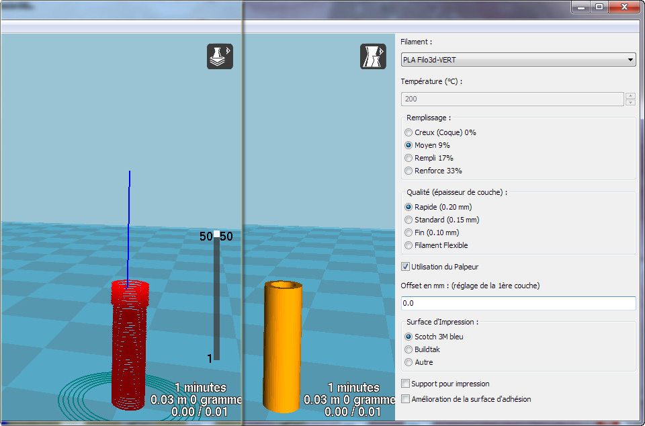Click the Surface d'Impression : label

443,322
